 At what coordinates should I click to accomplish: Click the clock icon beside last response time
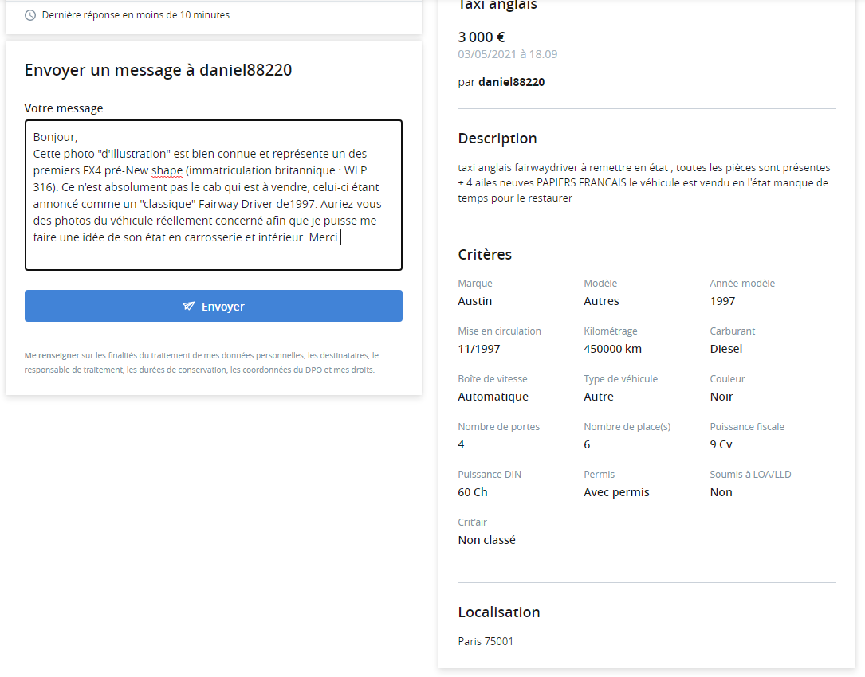point(30,15)
